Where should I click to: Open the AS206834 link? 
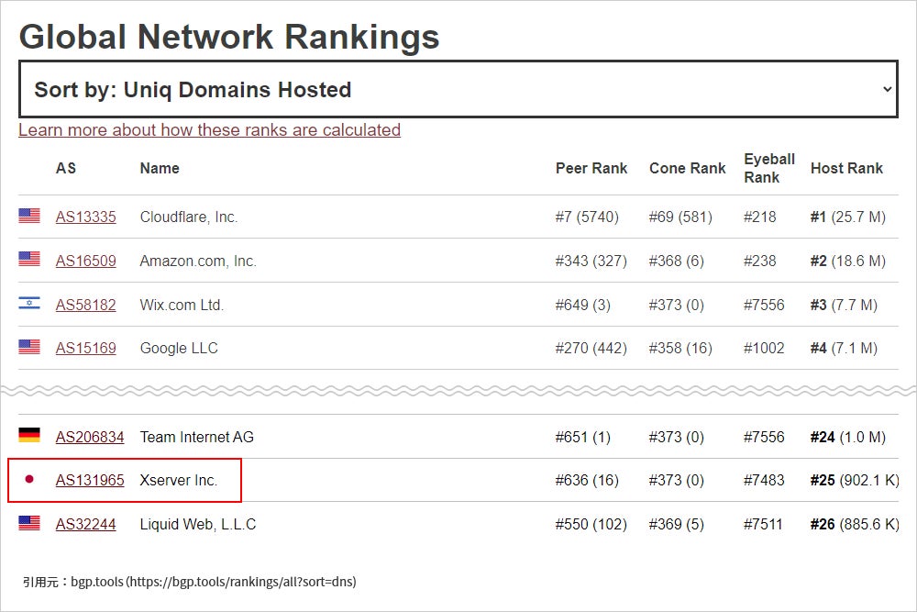[x=90, y=437]
